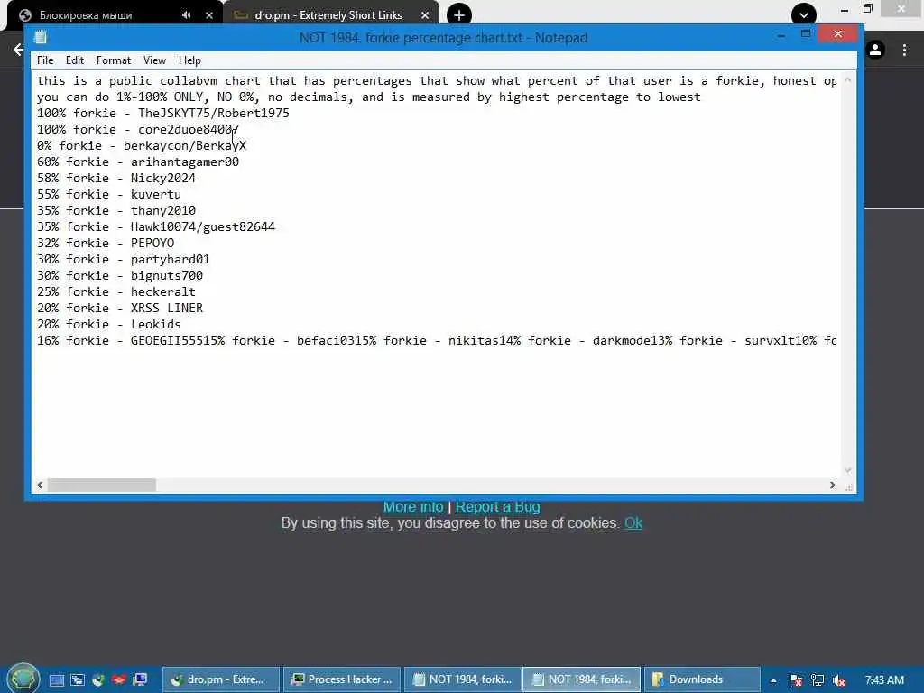Viewport: 924px width, 693px height.
Task: Click the line '0% forkie - berkaycon/BerkayX'
Action: tap(142, 145)
